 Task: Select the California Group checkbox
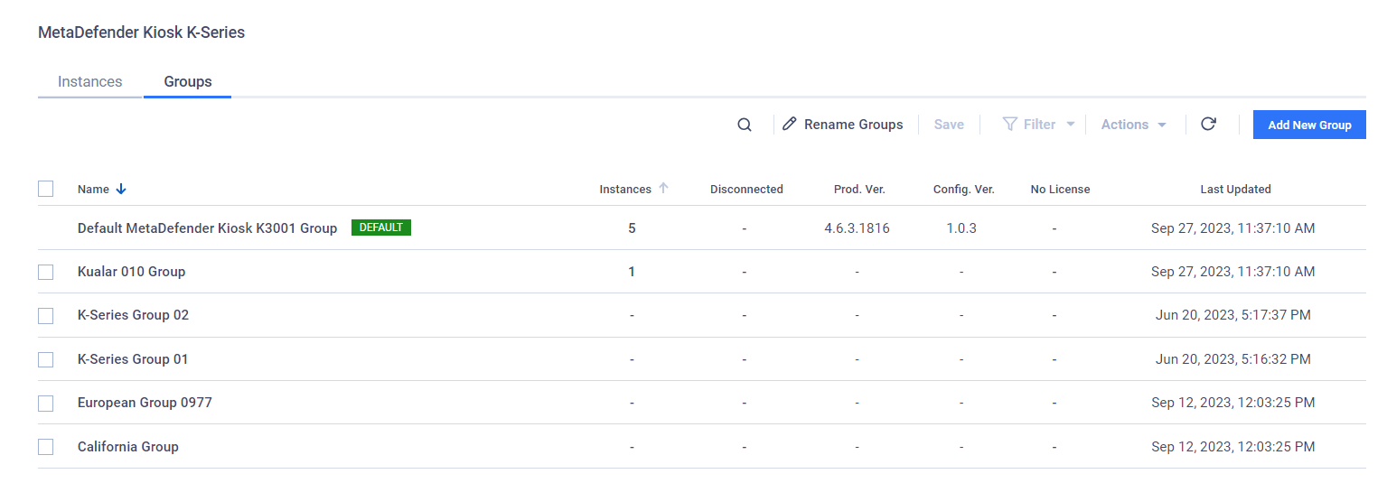click(x=46, y=447)
